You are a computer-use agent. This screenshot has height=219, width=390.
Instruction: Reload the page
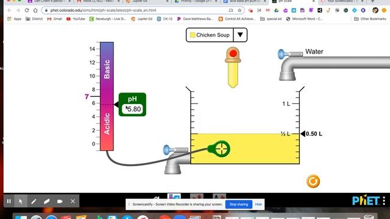[27, 10]
